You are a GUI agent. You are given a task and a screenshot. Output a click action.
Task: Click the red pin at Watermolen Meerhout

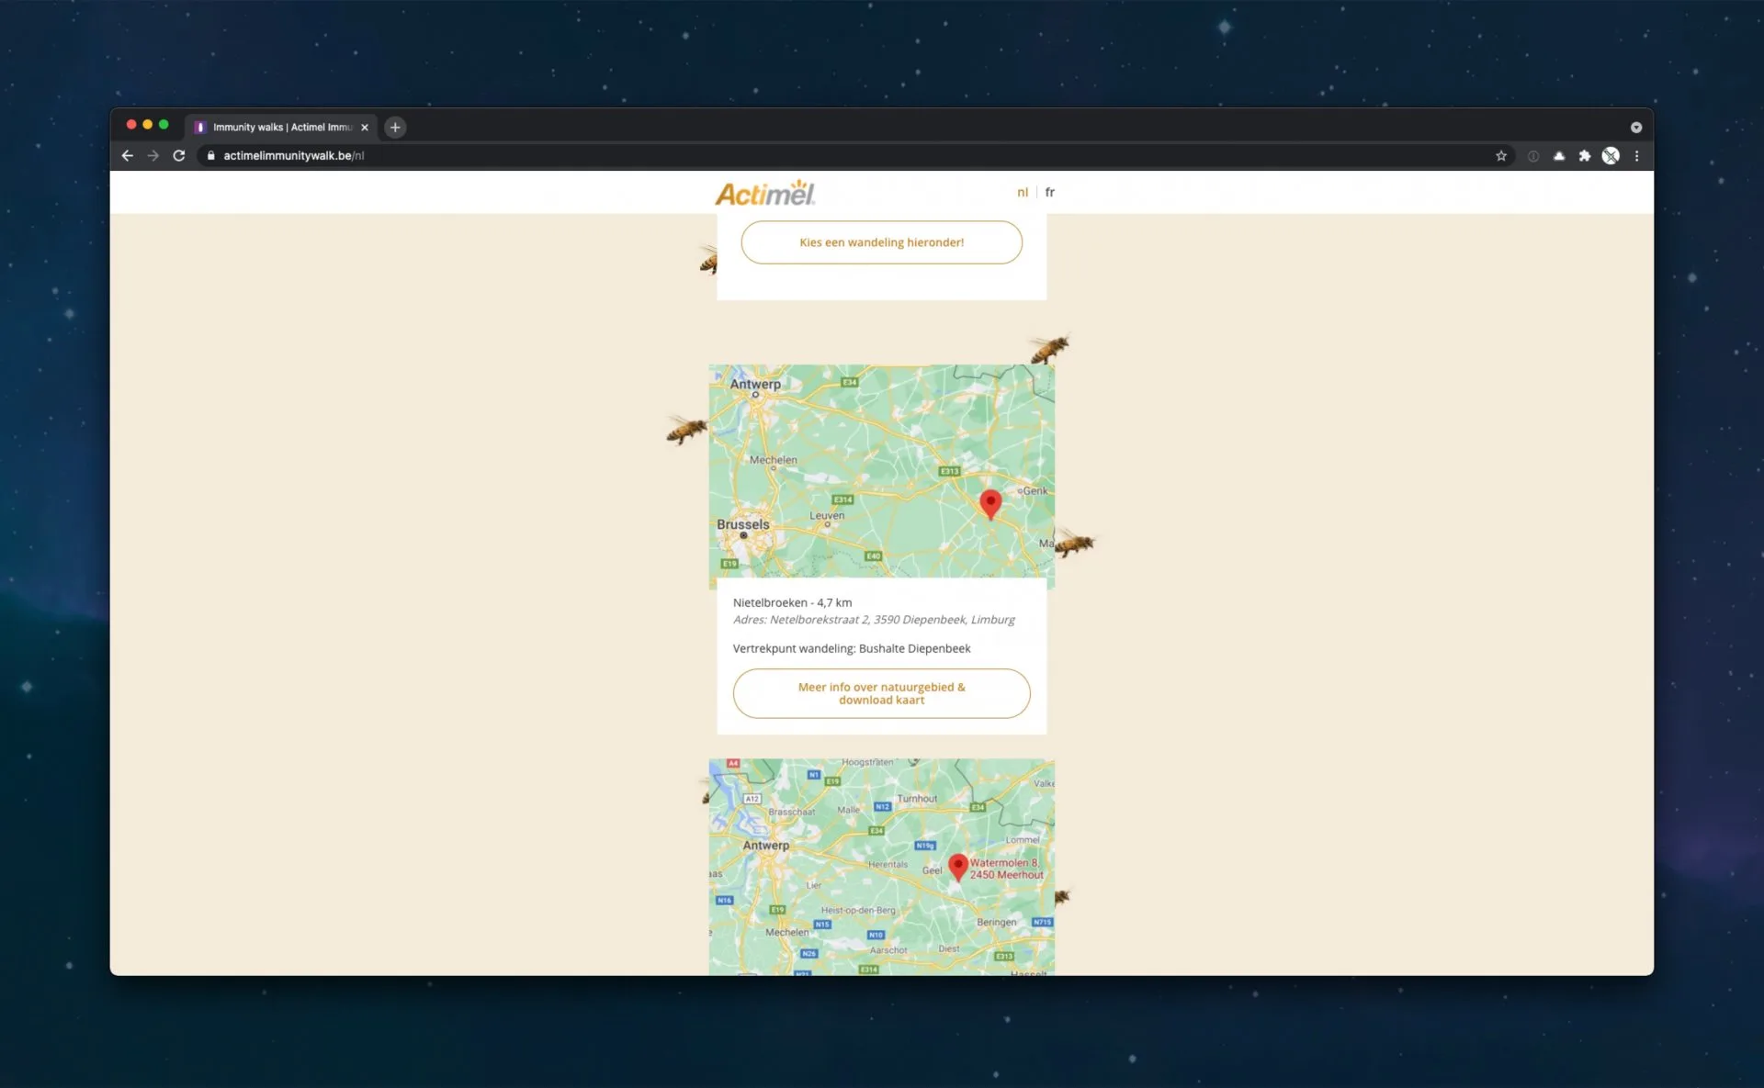point(958,867)
